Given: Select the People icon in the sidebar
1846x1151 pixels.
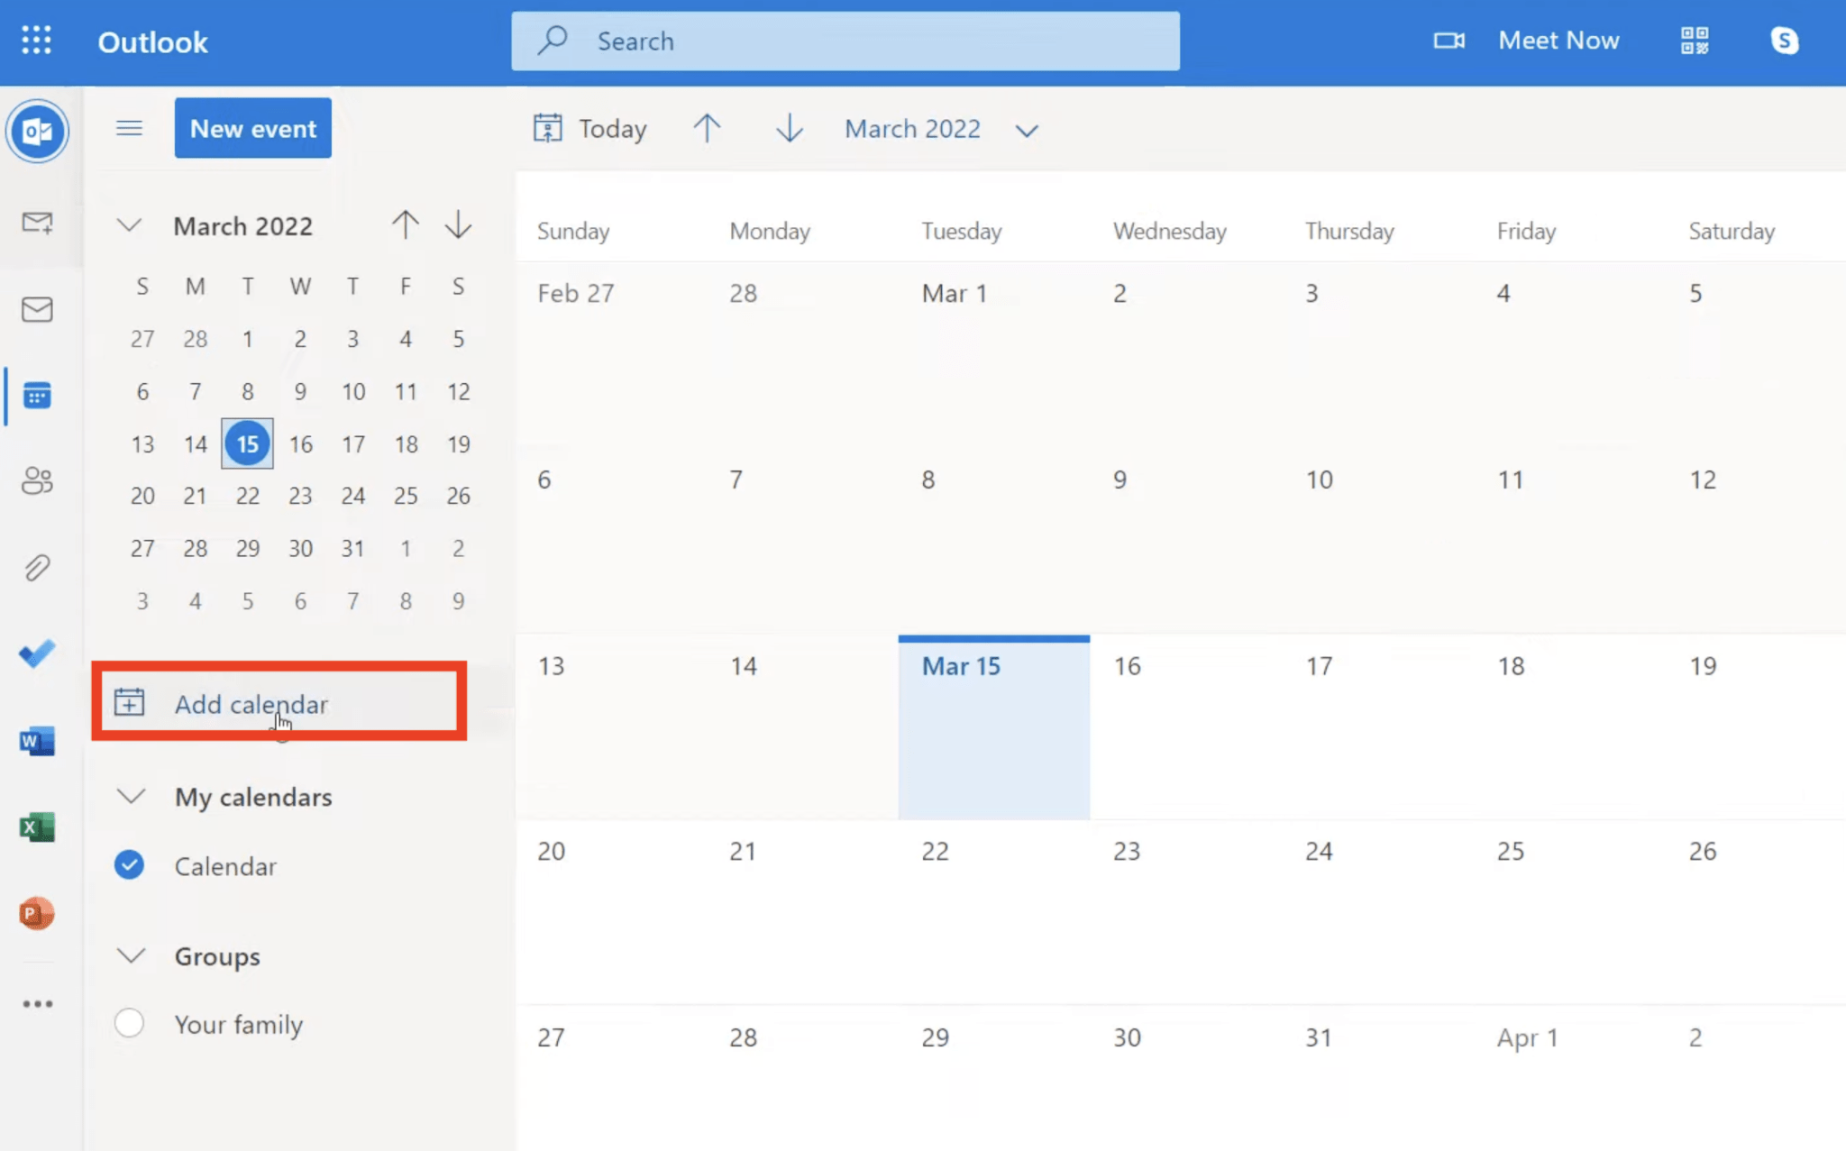Looking at the screenshot, I should coord(37,480).
